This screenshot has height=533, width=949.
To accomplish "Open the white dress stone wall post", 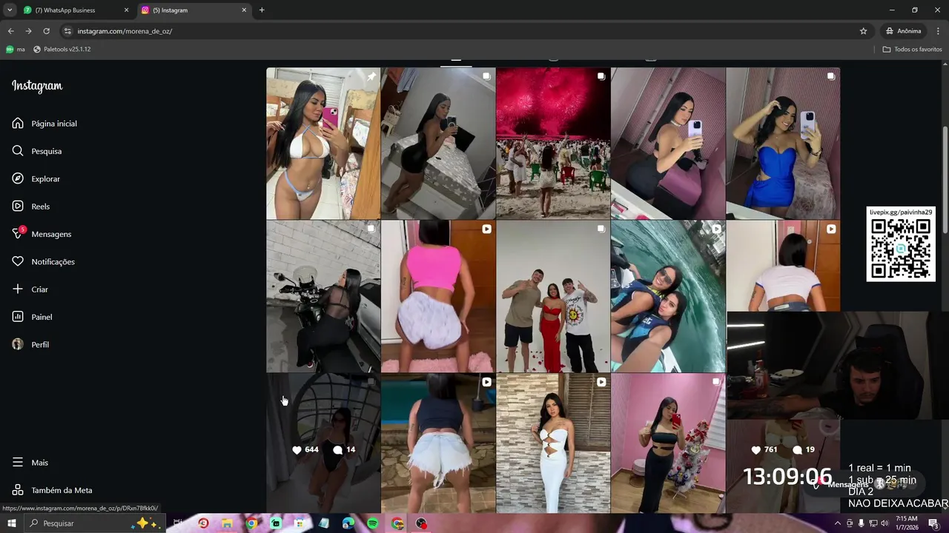I will (x=553, y=443).
